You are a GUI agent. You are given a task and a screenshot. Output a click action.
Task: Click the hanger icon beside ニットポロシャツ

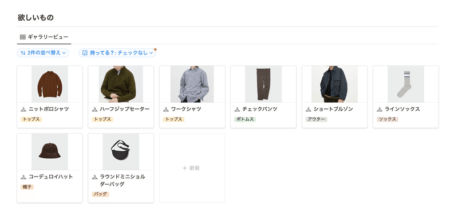(x=23, y=109)
